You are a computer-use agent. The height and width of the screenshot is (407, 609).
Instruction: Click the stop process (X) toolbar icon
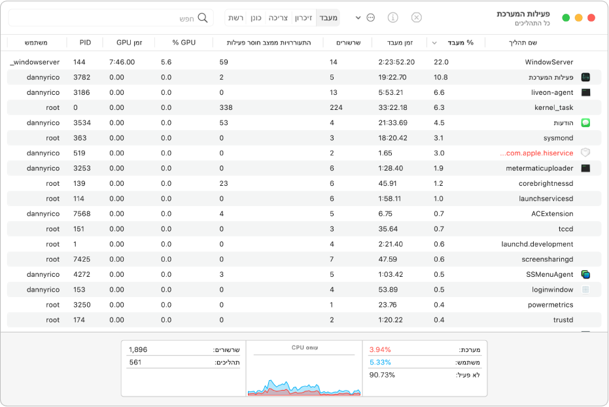click(x=416, y=18)
